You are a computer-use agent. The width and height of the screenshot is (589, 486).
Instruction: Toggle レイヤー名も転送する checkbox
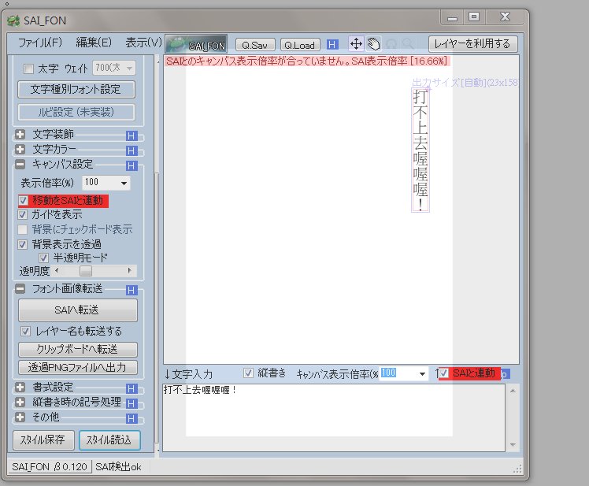pos(25,331)
